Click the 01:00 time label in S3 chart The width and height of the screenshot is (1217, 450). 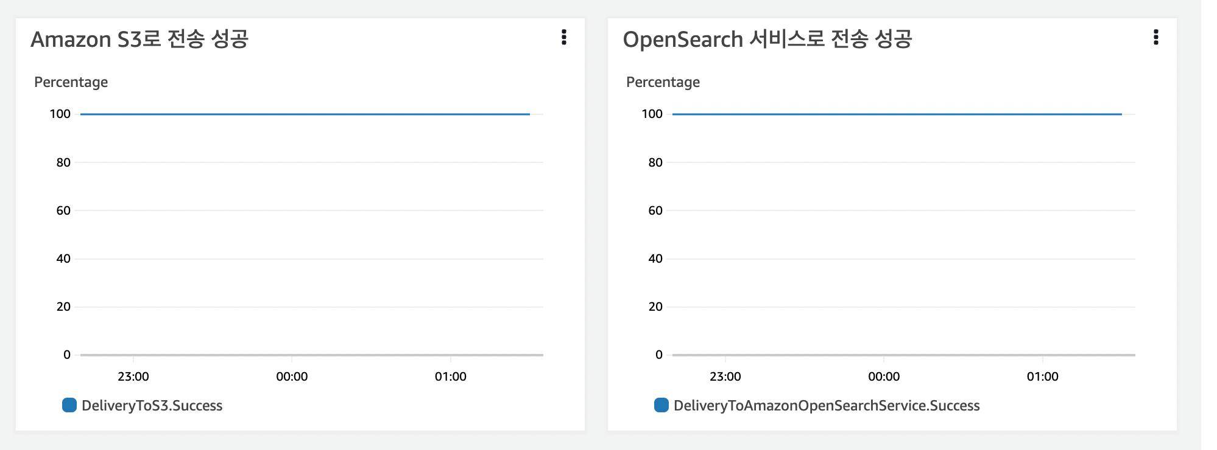point(451,376)
